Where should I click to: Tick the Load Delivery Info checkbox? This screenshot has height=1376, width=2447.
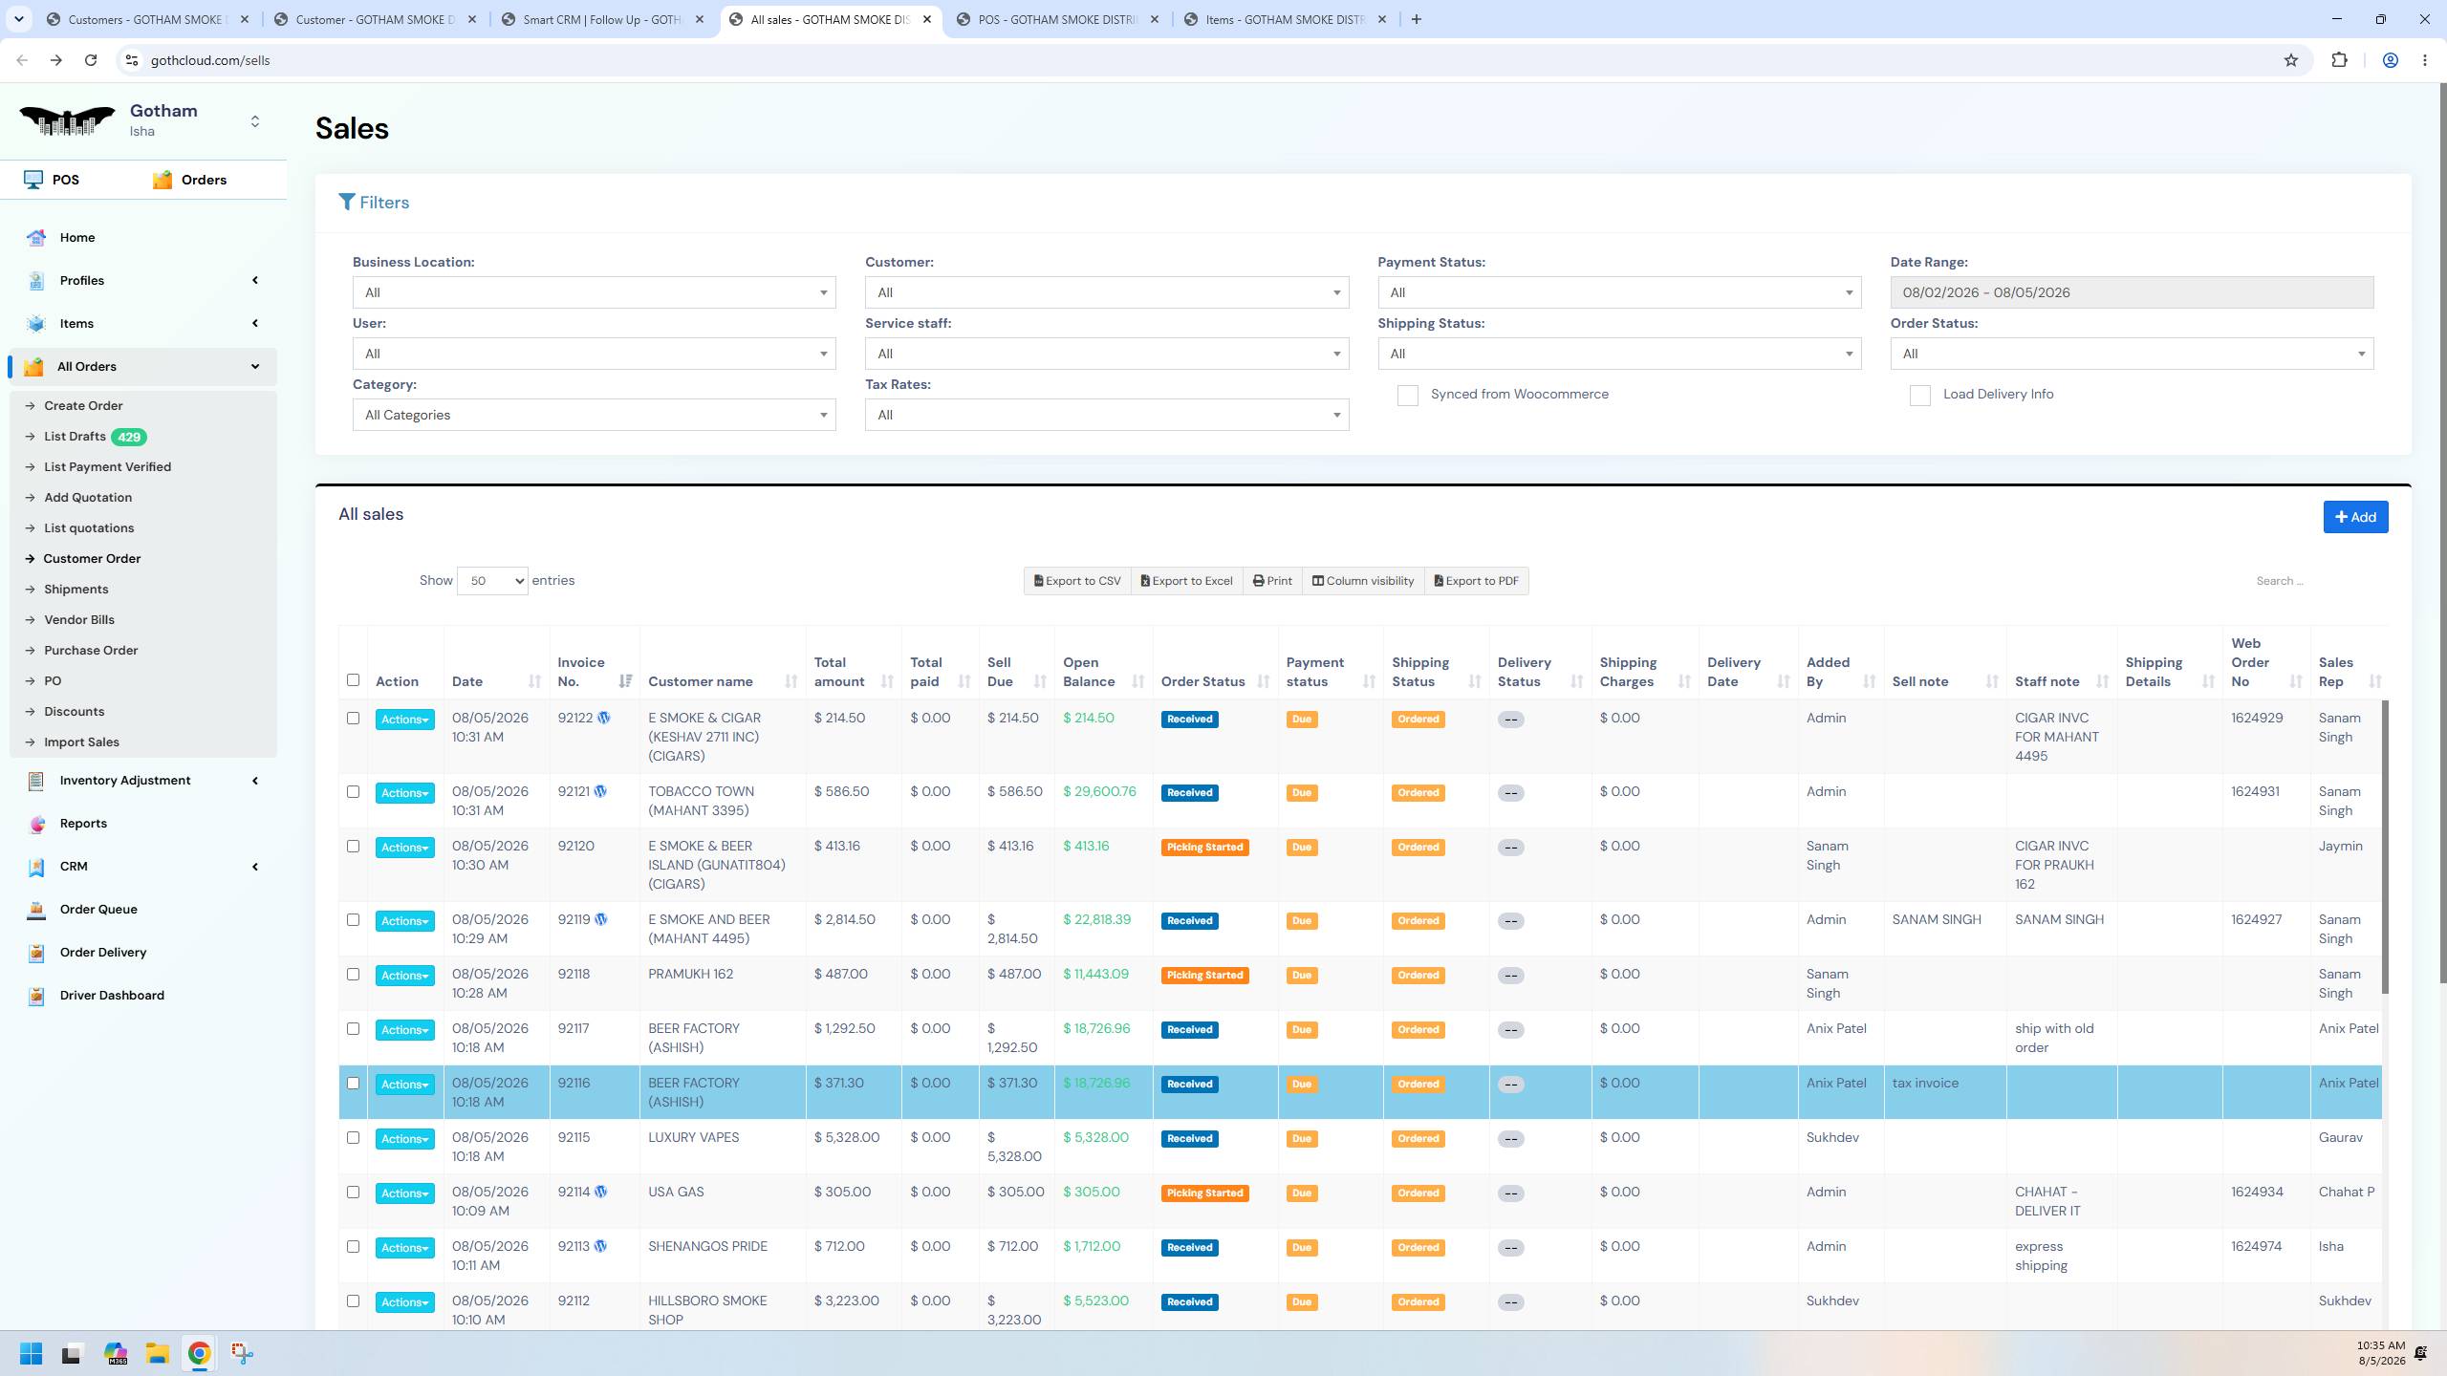1919,395
